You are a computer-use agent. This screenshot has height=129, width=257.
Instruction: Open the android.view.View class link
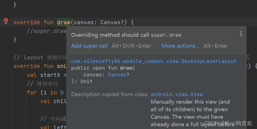(x=177, y=94)
